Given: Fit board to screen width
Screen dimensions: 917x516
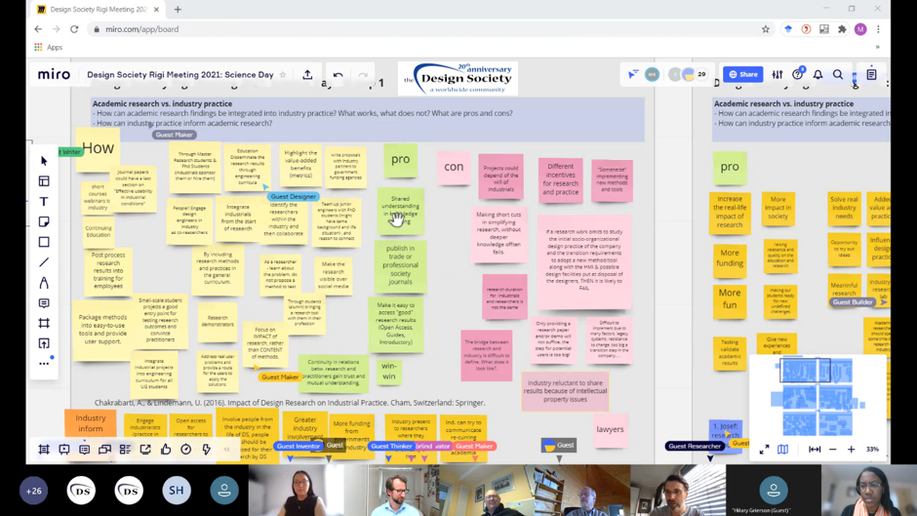Looking at the screenshot, I should click(814, 450).
